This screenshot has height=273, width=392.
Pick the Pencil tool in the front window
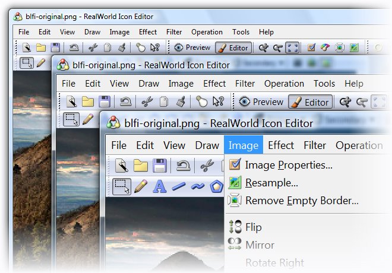click(x=141, y=186)
